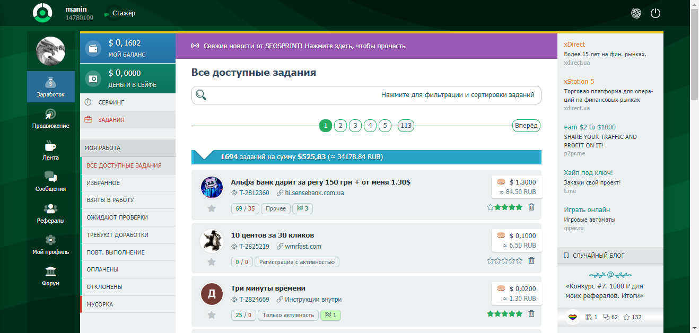Open the Сообщения chat section

coord(51,181)
